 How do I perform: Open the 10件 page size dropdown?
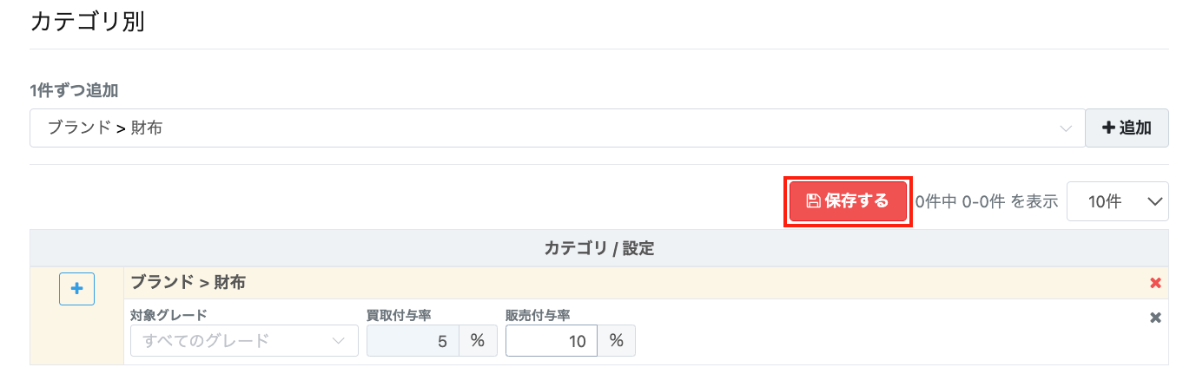pyautogui.click(x=1117, y=201)
